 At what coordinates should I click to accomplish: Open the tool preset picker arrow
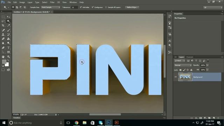click(x=8, y=7)
